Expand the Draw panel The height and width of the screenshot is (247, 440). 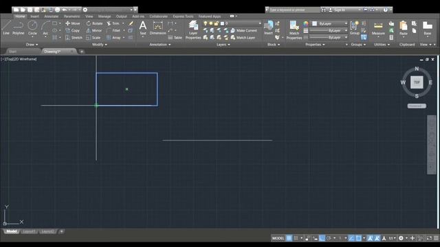(x=32, y=44)
